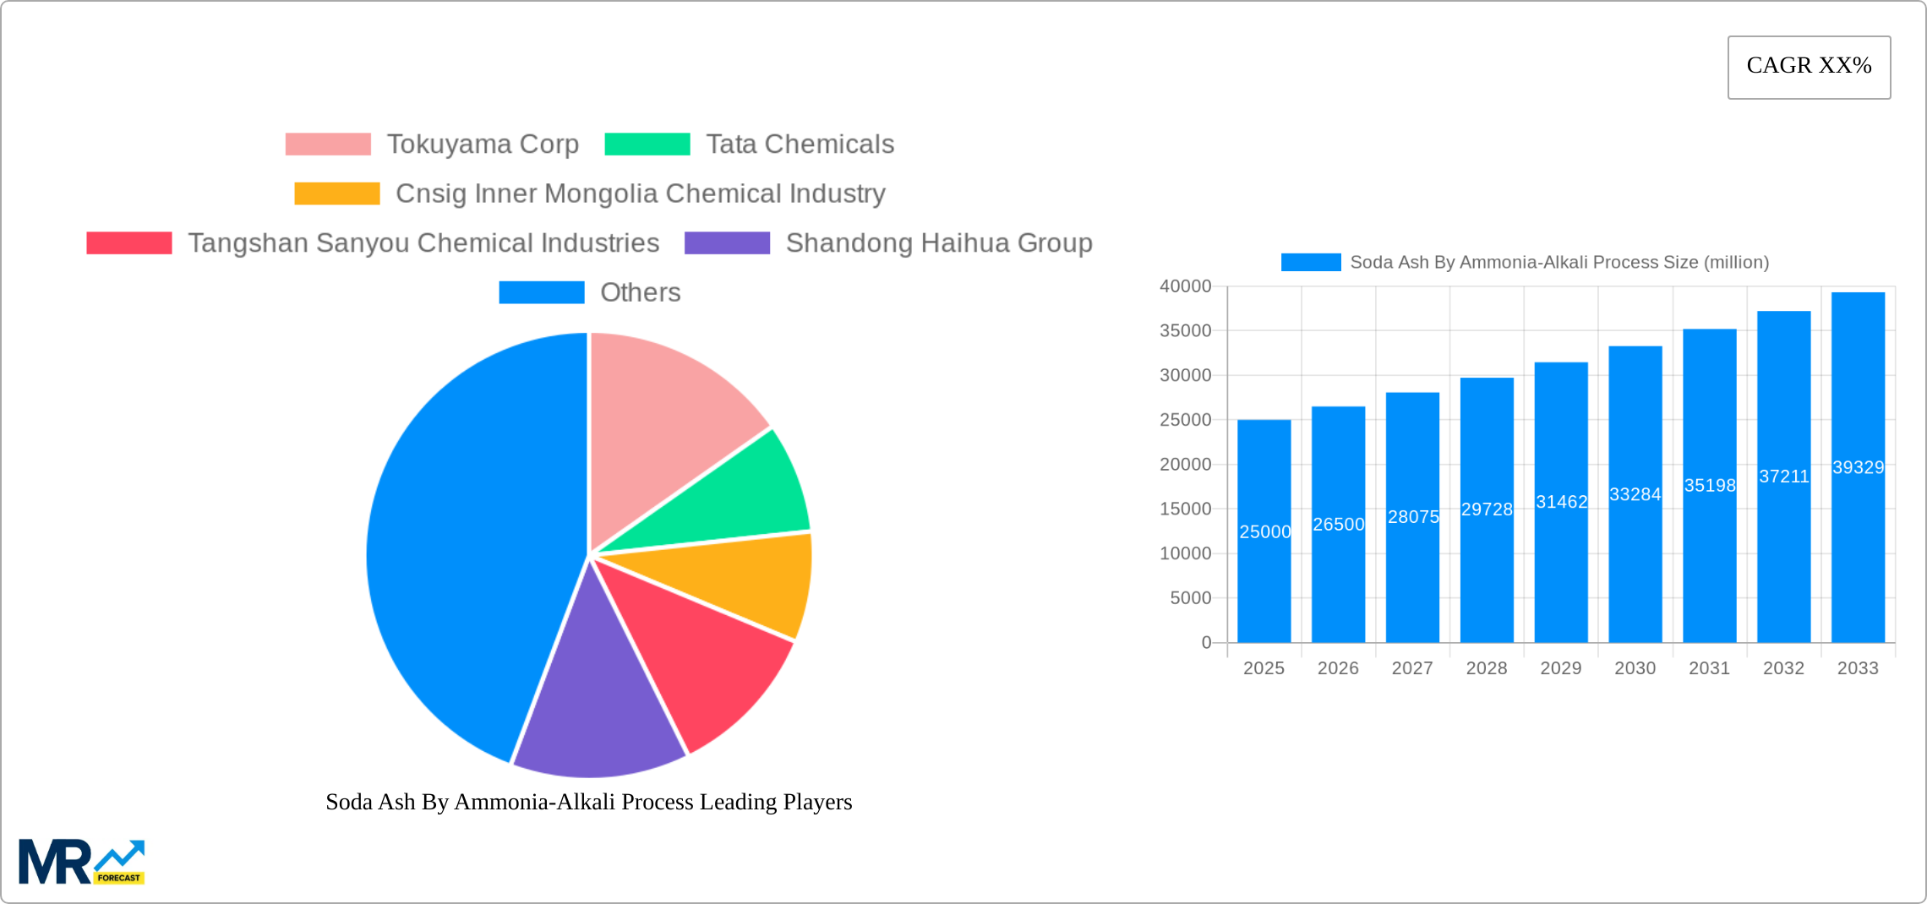Select the chart title Soda Ash Leading Players

click(588, 803)
